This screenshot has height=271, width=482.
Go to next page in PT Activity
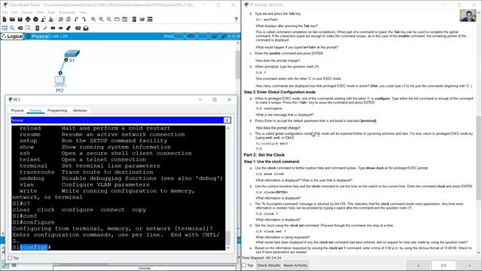click(x=470, y=265)
